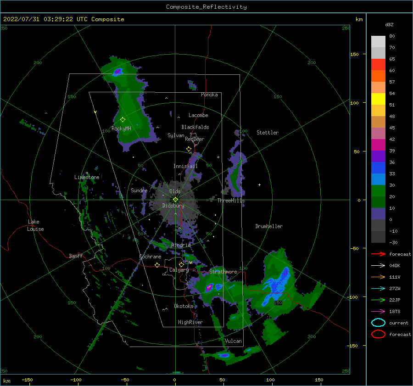Click the 18TS legend text
Viewport: 413px width, 386px height.
(x=395, y=312)
